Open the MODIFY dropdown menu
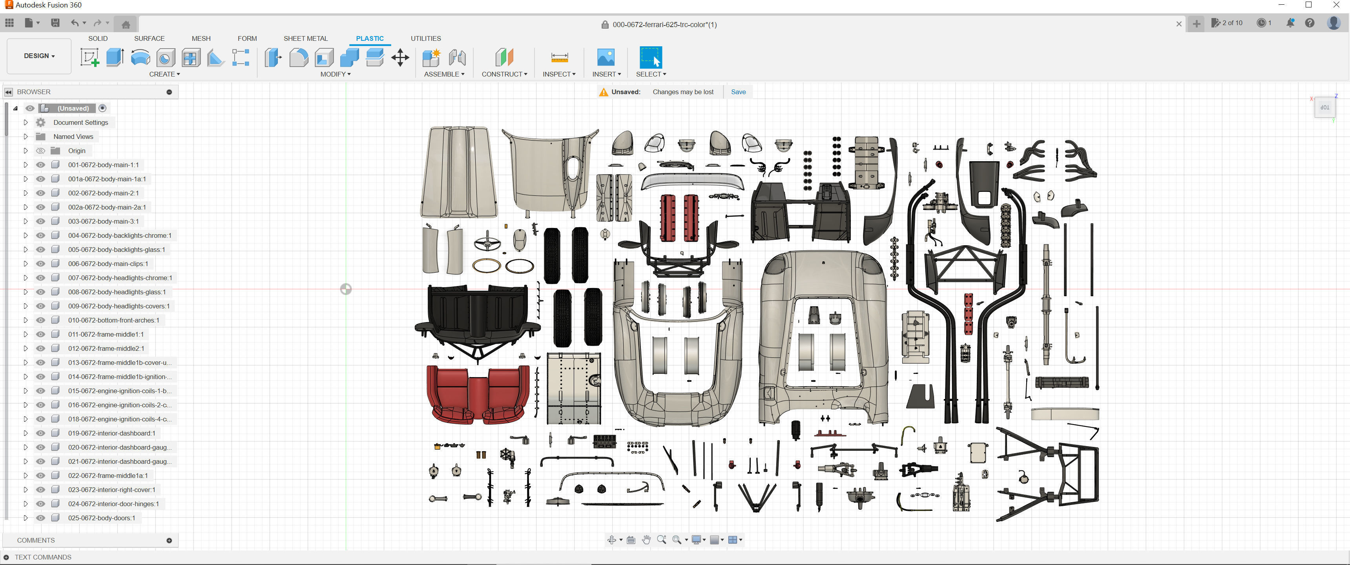1350x565 pixels. (x=336, y=75)
